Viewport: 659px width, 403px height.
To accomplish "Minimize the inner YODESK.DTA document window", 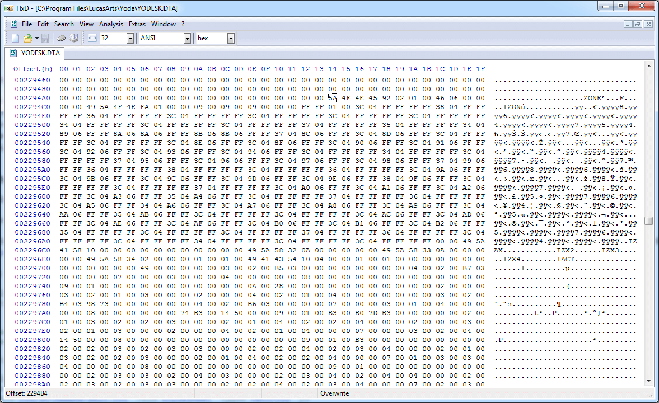I will (x=628, y=24).
